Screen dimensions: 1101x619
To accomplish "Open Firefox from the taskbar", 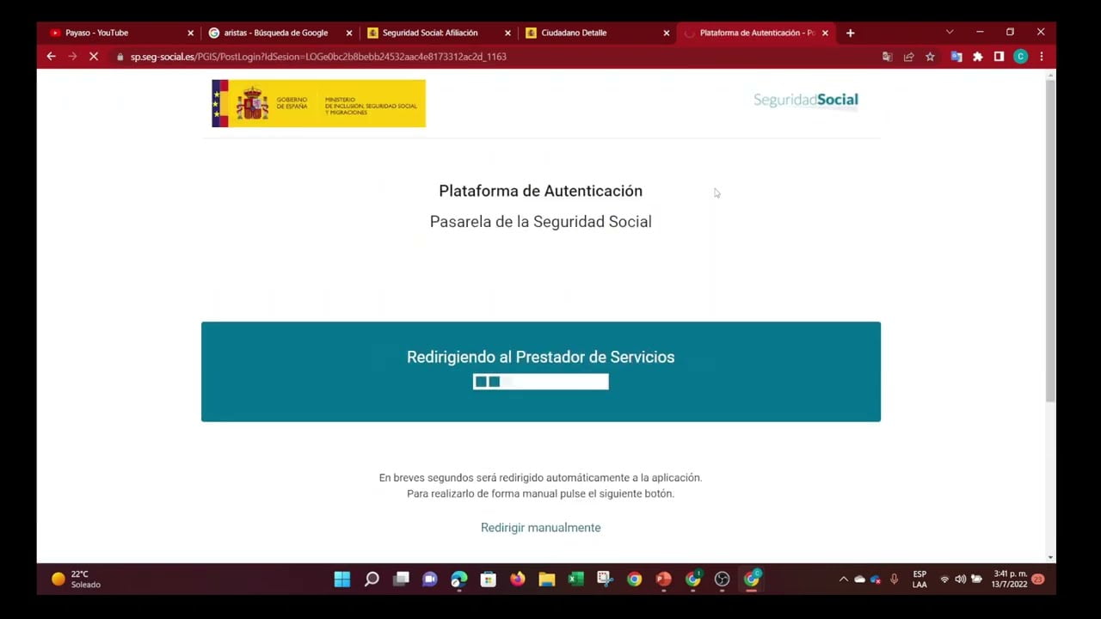I will pyautogui.click(x=518, y=579).
